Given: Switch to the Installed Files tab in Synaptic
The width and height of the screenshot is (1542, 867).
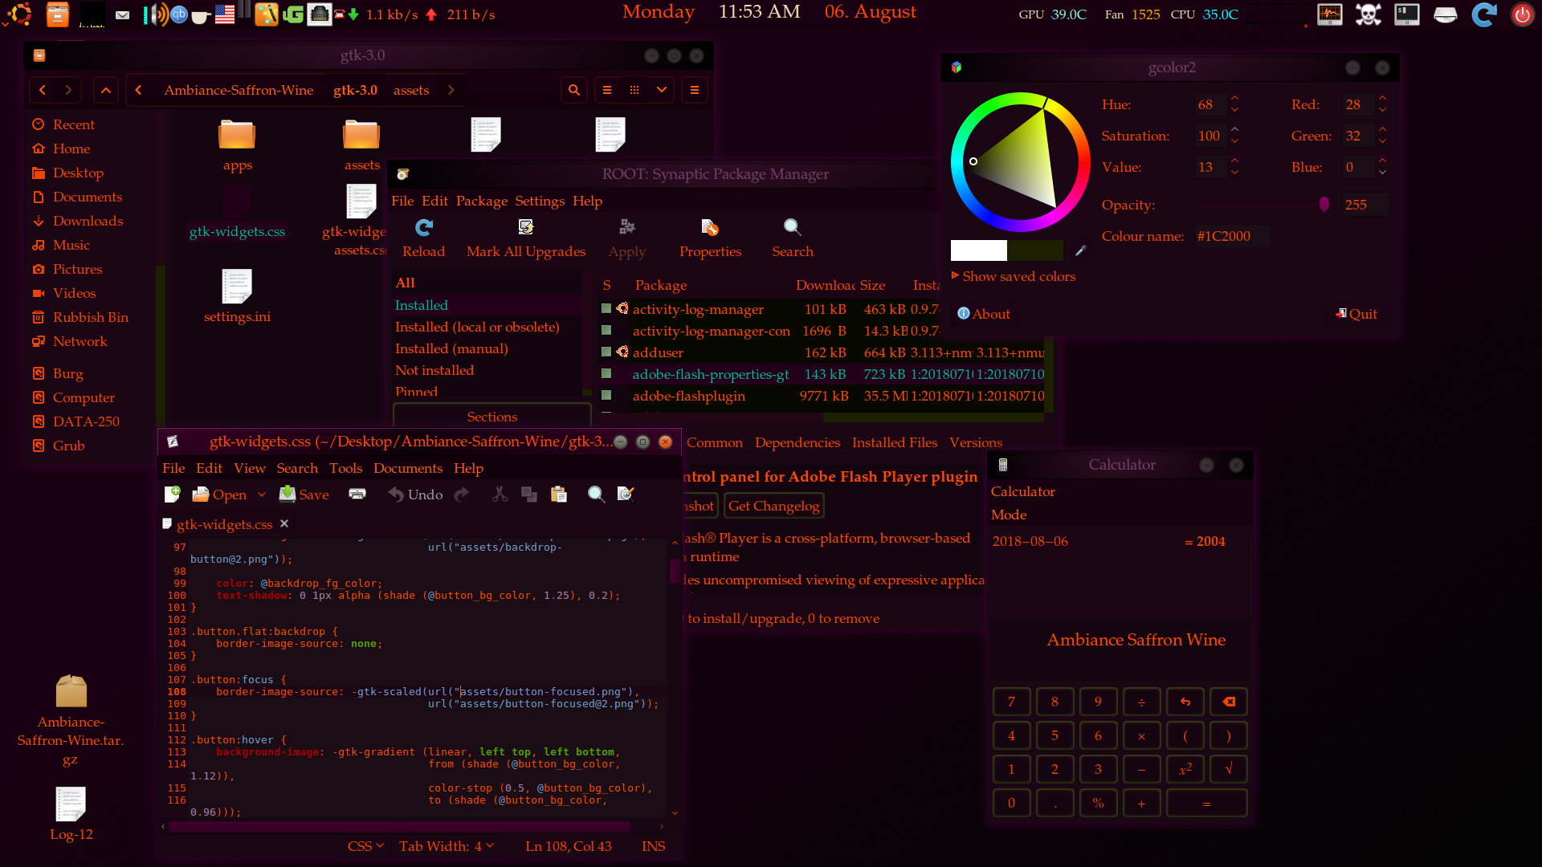Looking at the screenshot, I should click(x=894, y=442).
